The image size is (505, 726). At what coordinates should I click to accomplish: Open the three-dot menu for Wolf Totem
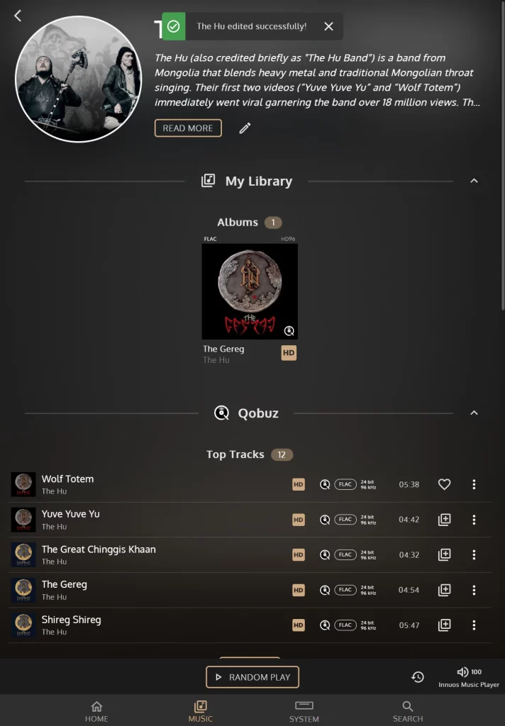tap(474, 484)
